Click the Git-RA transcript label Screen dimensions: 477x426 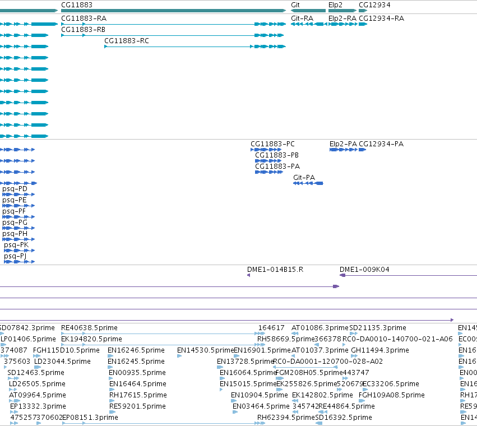point(302,18)
